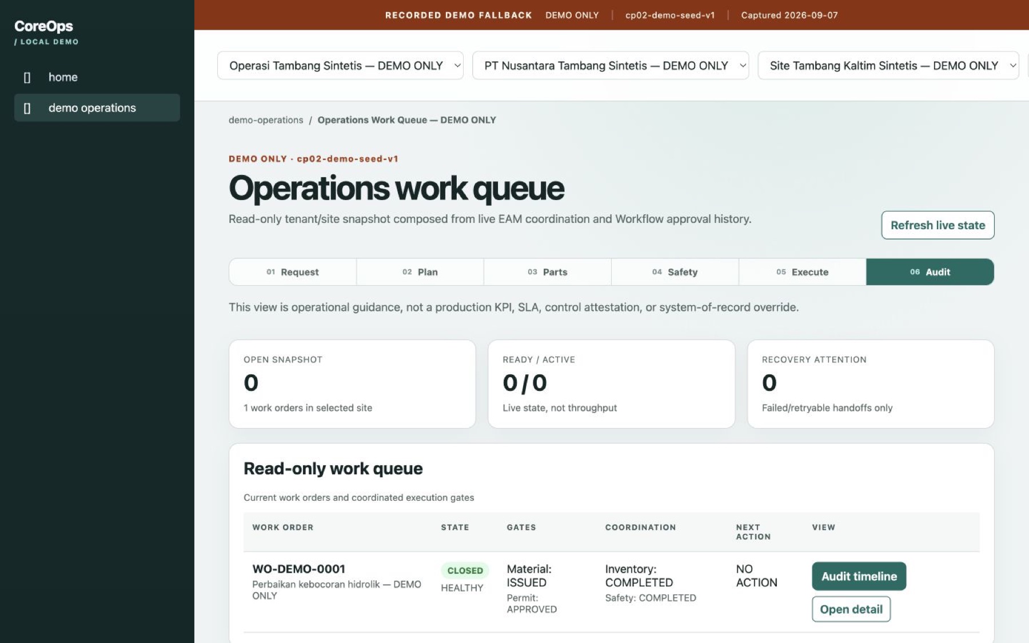The image size is (1029, 643).
Task: Click the home sidebar icon
Action: pos(27,77)
